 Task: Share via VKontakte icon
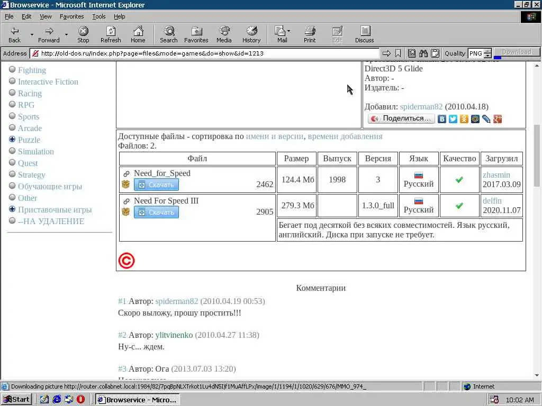442,119
